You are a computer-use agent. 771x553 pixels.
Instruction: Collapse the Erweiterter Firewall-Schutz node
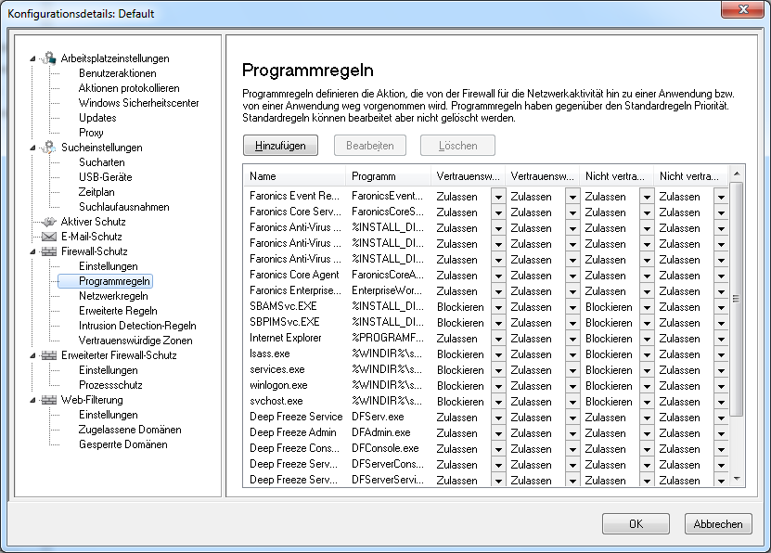coord(32,355)
